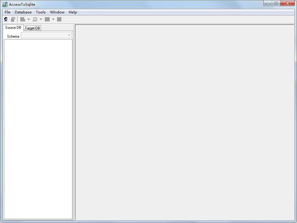Open the Tools menu

[x=40, y=12]
